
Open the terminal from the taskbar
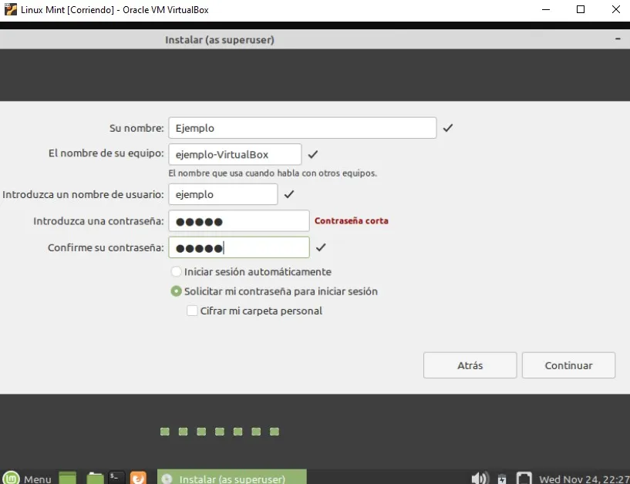pyautogui.click(x=116, y=478)
